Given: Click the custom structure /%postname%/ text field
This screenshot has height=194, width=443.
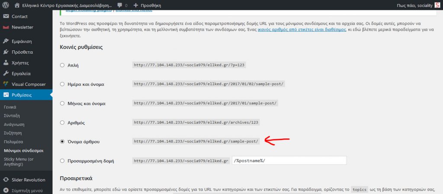Looking at the screenshot, I should coord(289,160).
